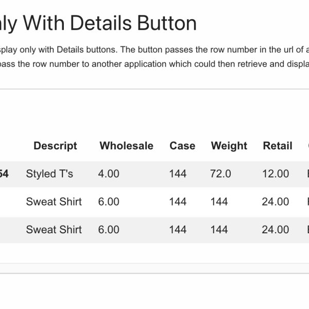Click the Case value in Styled T's row
Screen dimensions: 309x309
(178, 174)
